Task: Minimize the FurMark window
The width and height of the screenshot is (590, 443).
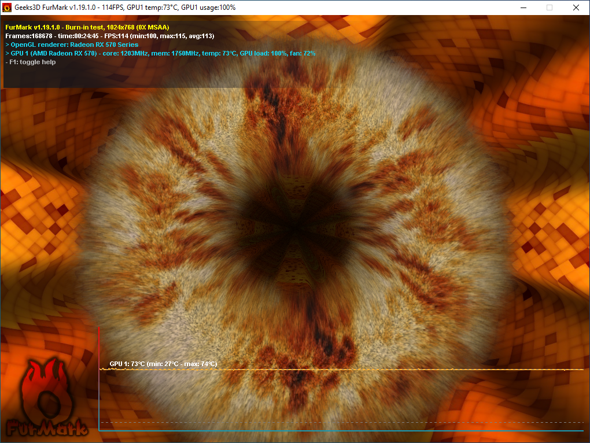Action: click(x=523, y=8)
